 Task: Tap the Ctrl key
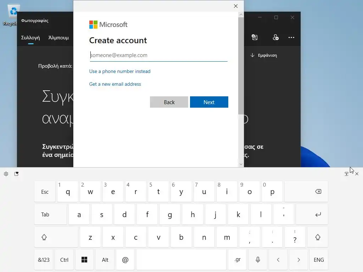pyautogui.click(x=64, y=260)
